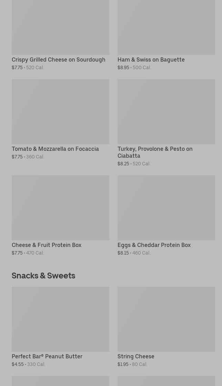Open Eggs & Cheddar Protein Box title
This screenshot has height=386, width=222.
click(x=154, y=245)
